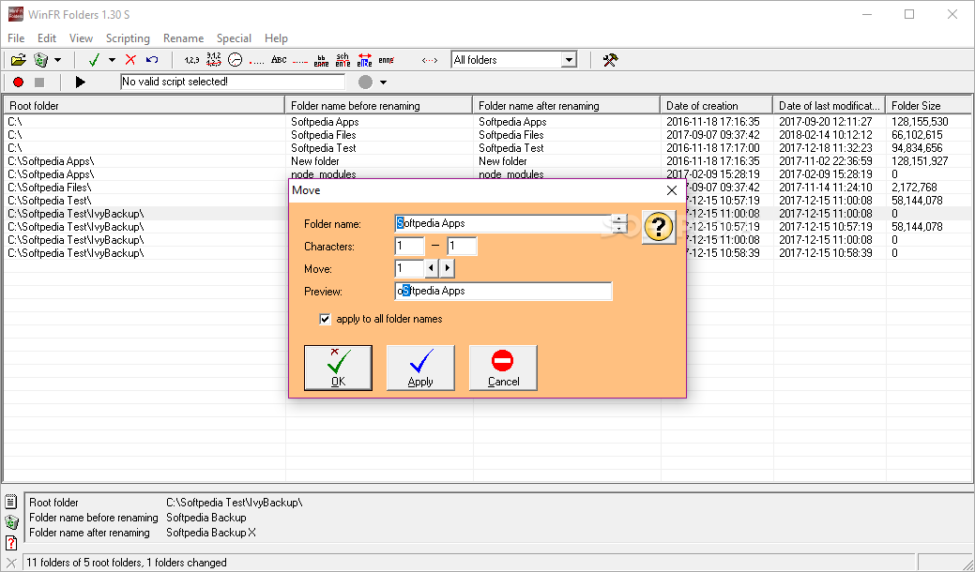The image size is (975, 572).
Task: Select the 1,2,3 numbering tool
Action: click(192, 60)
